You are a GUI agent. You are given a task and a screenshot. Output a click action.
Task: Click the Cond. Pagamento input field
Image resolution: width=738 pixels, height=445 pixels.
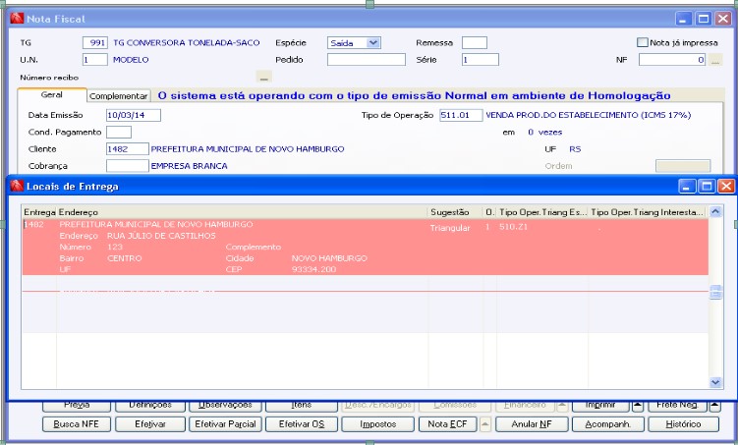pyautogui.click(x=119, y=133)
